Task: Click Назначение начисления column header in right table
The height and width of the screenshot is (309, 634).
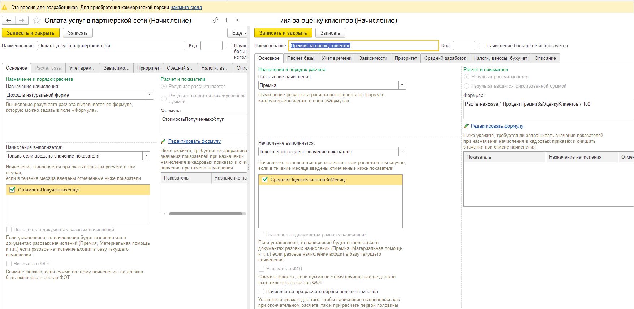Action: pos(582,157)
